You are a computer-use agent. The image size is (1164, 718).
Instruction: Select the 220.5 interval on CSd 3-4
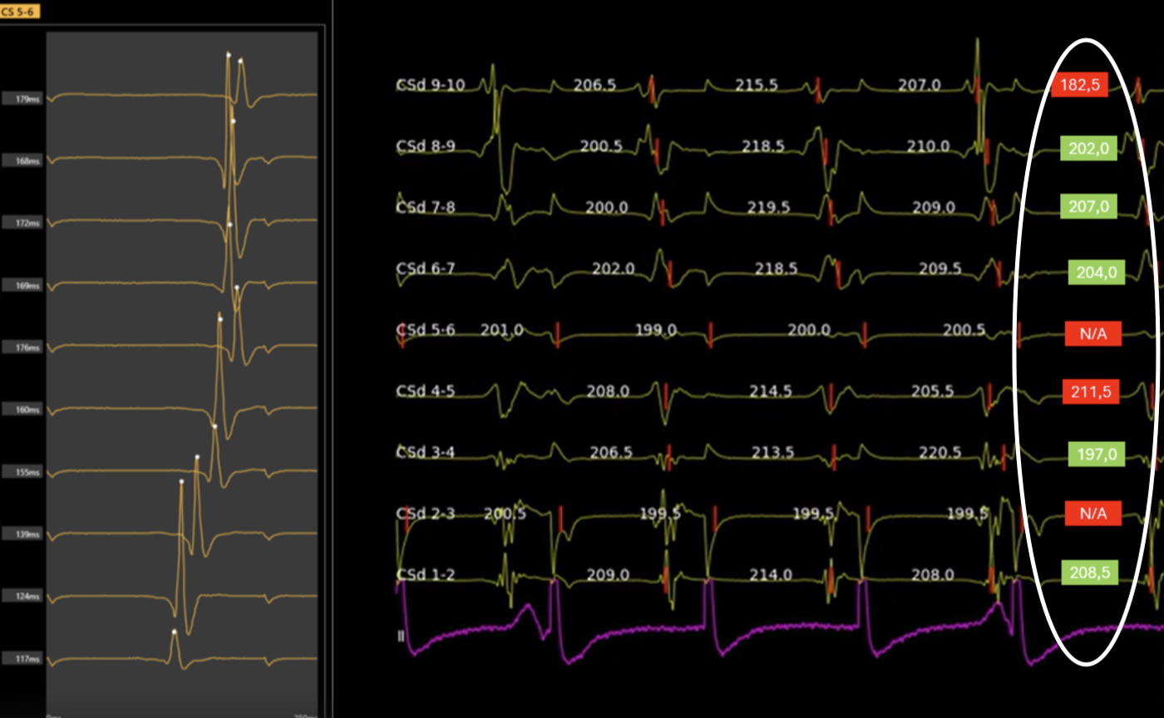[936, 452]
